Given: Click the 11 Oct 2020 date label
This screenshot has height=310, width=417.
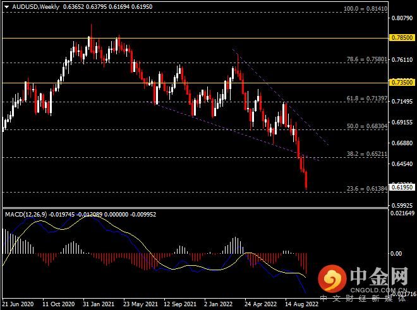Looking at the screenshot, I should pyautogui.click(x=59, y=304).
